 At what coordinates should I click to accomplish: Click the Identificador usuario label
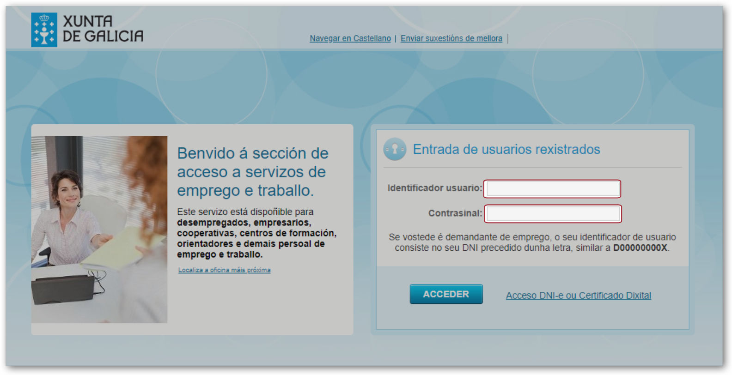(x=434, y=188)
